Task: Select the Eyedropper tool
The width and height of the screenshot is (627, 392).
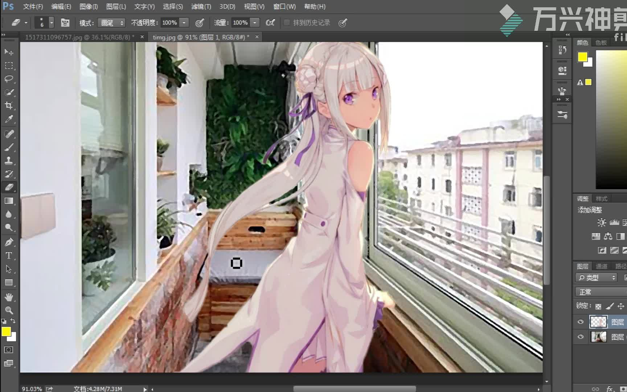Action: [x=9, y=119]
